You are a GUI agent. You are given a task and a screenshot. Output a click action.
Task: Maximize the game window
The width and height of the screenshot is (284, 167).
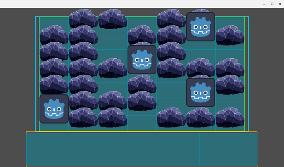(272, 4)
